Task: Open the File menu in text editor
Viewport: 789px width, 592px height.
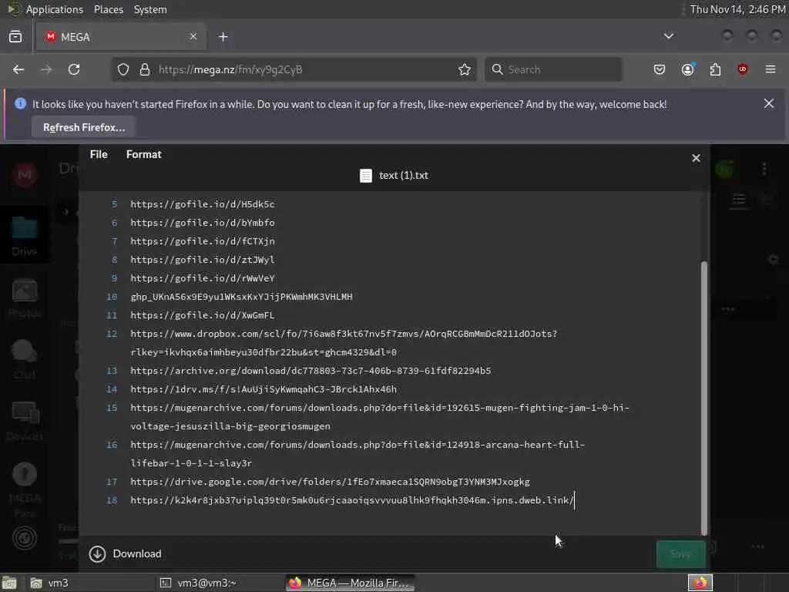Action: tap(99, 154)
